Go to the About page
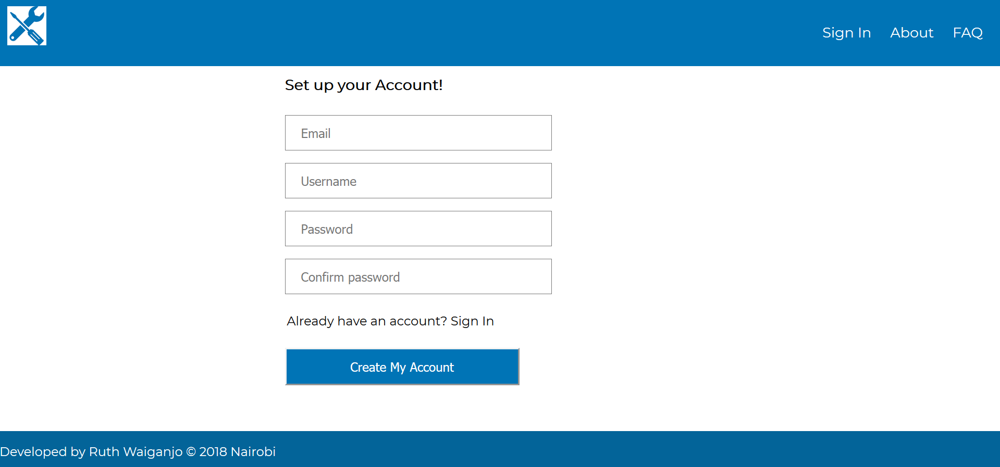 [x=911, y=33]
